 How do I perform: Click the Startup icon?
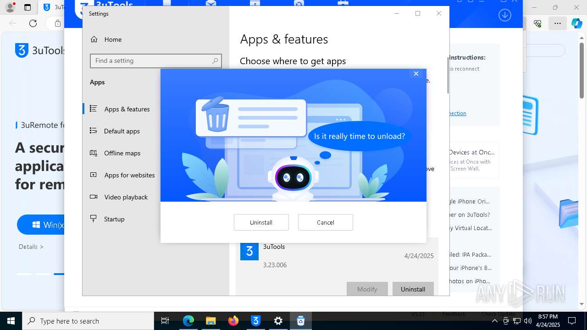[94, 219]
